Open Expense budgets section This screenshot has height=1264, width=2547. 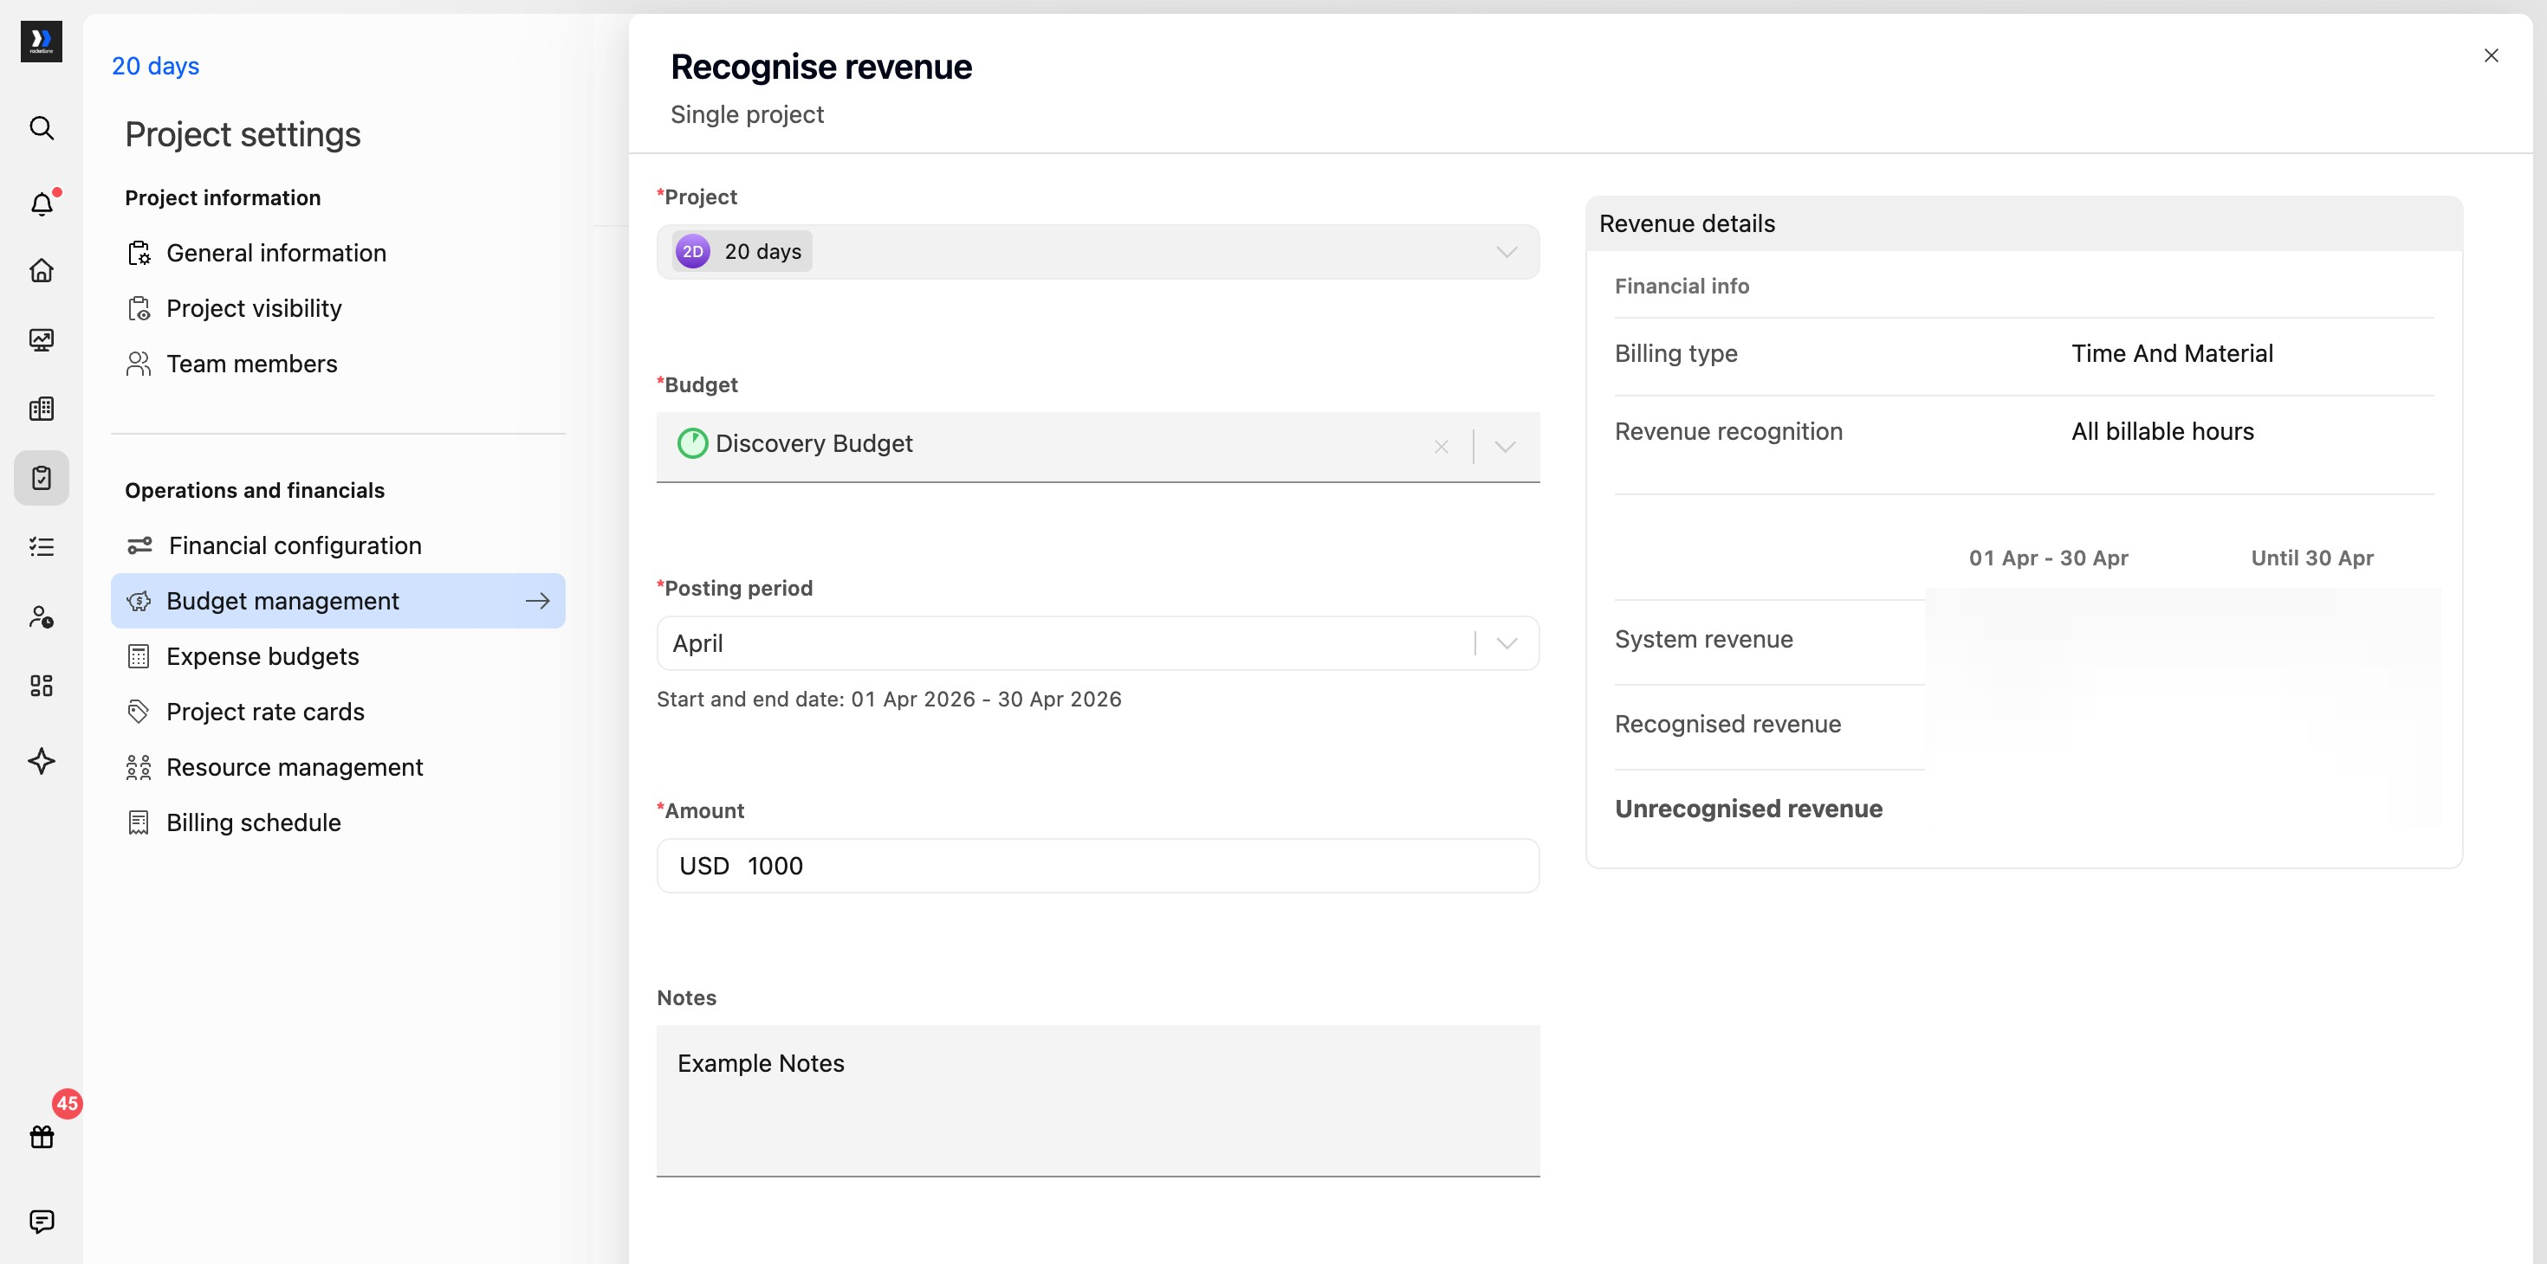338,656
